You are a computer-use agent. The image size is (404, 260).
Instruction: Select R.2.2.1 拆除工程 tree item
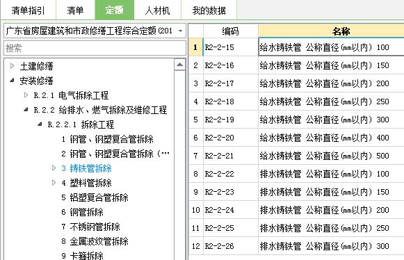point(81,124)
